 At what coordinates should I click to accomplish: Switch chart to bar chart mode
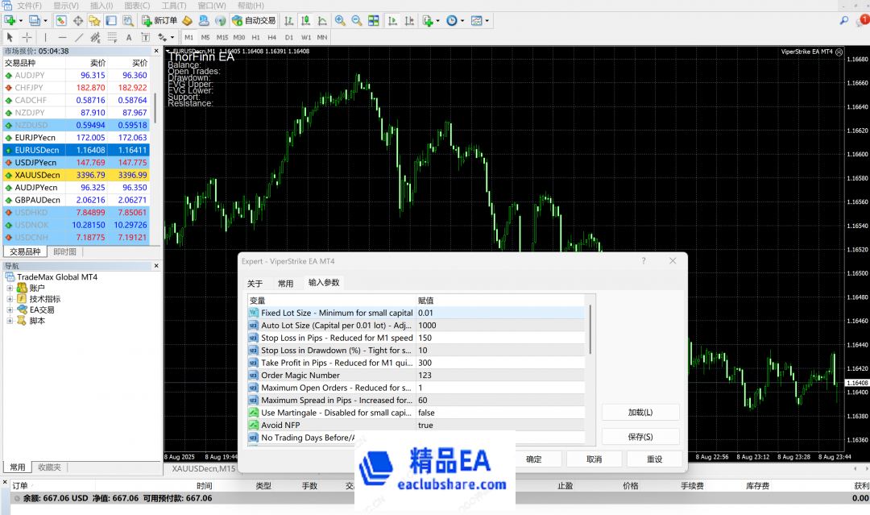click(x=289, y=20)
